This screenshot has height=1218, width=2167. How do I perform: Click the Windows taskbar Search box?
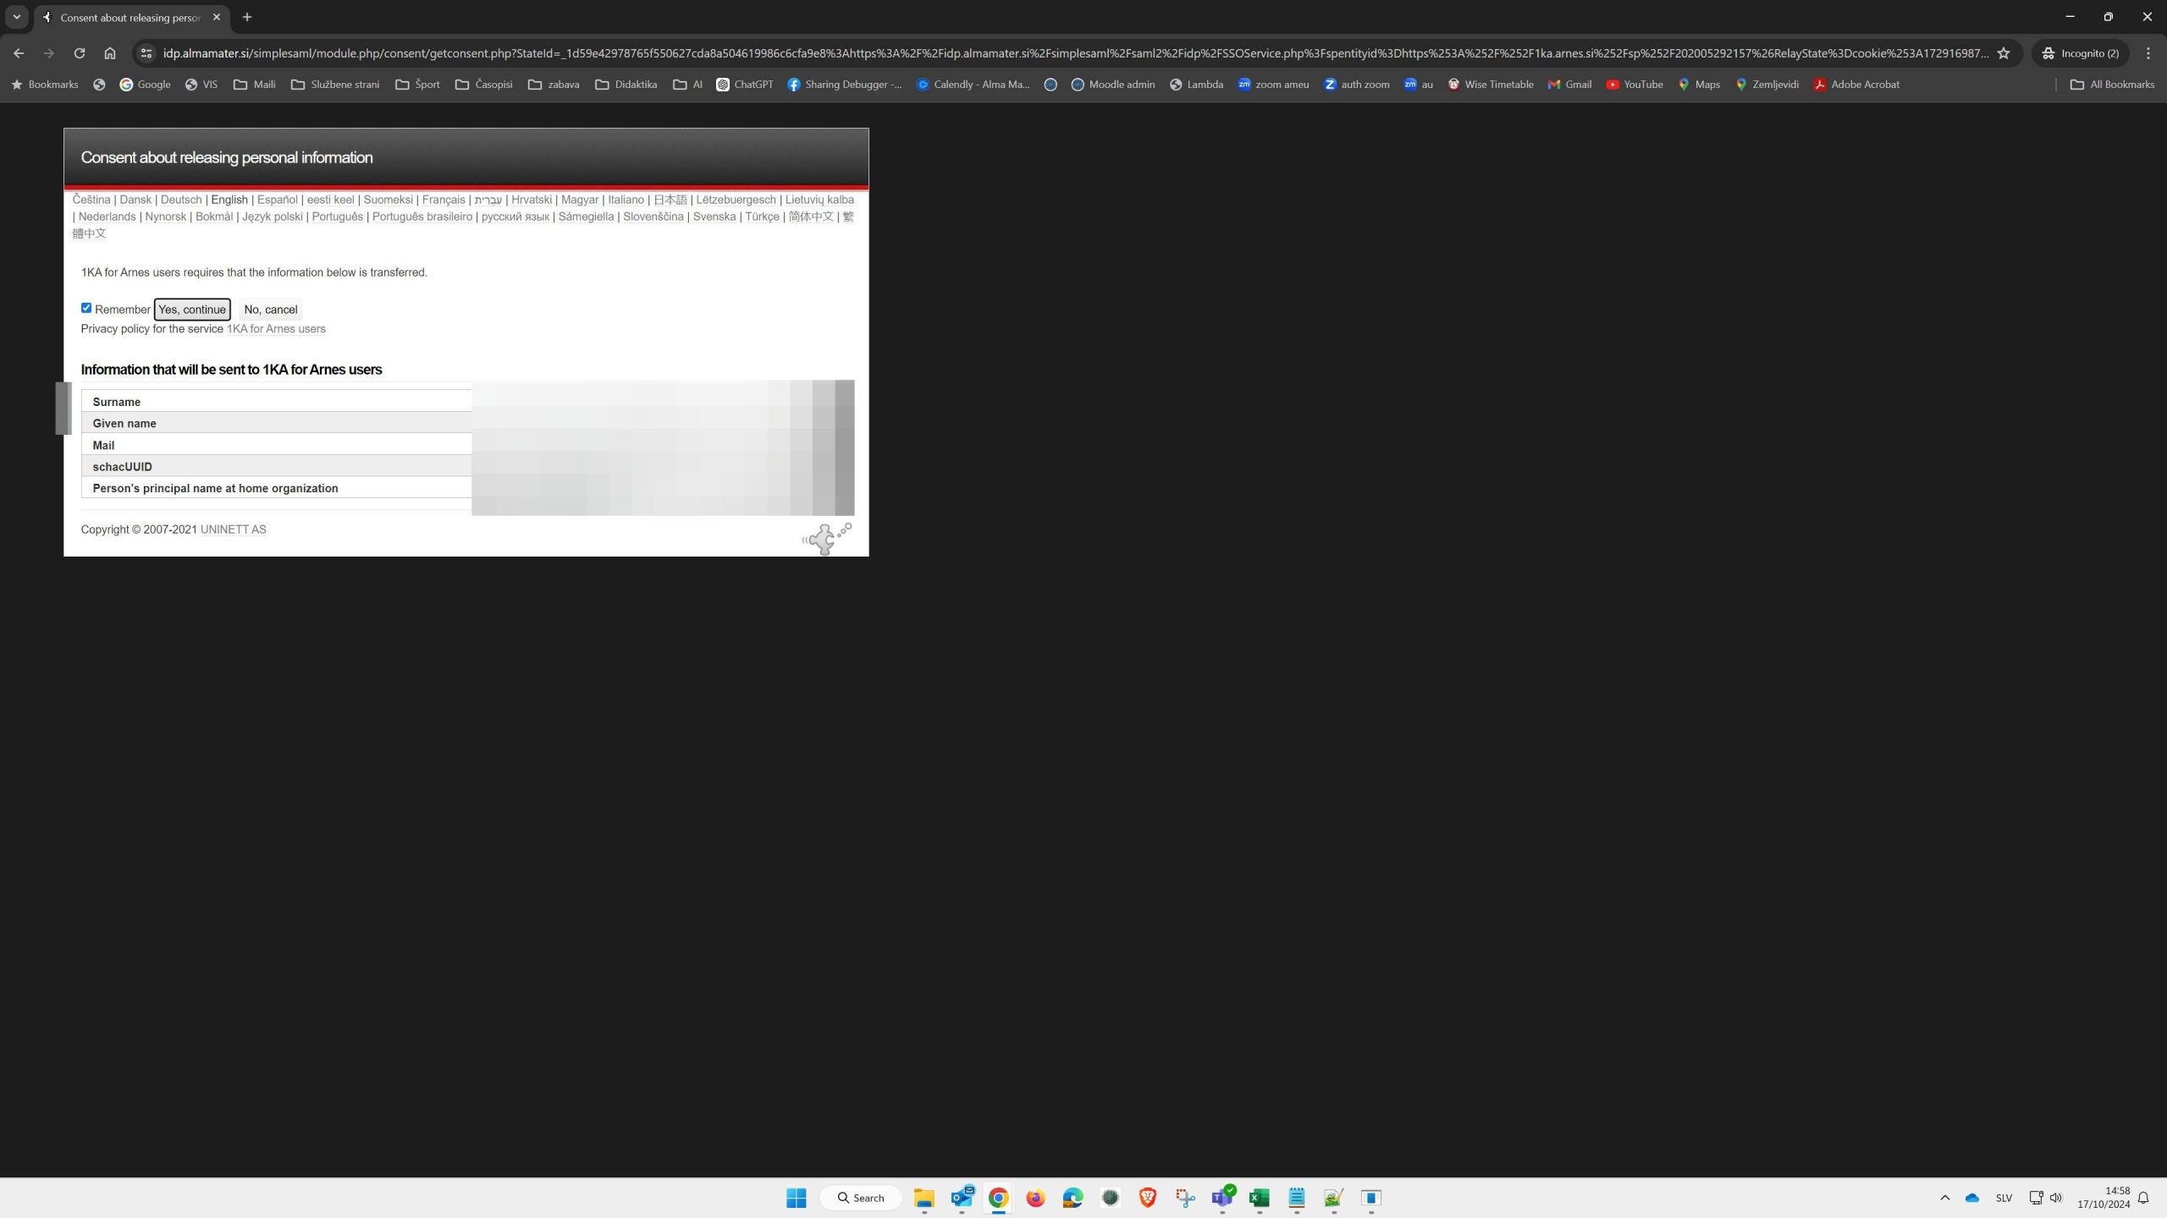click(x=861, y=1198)
